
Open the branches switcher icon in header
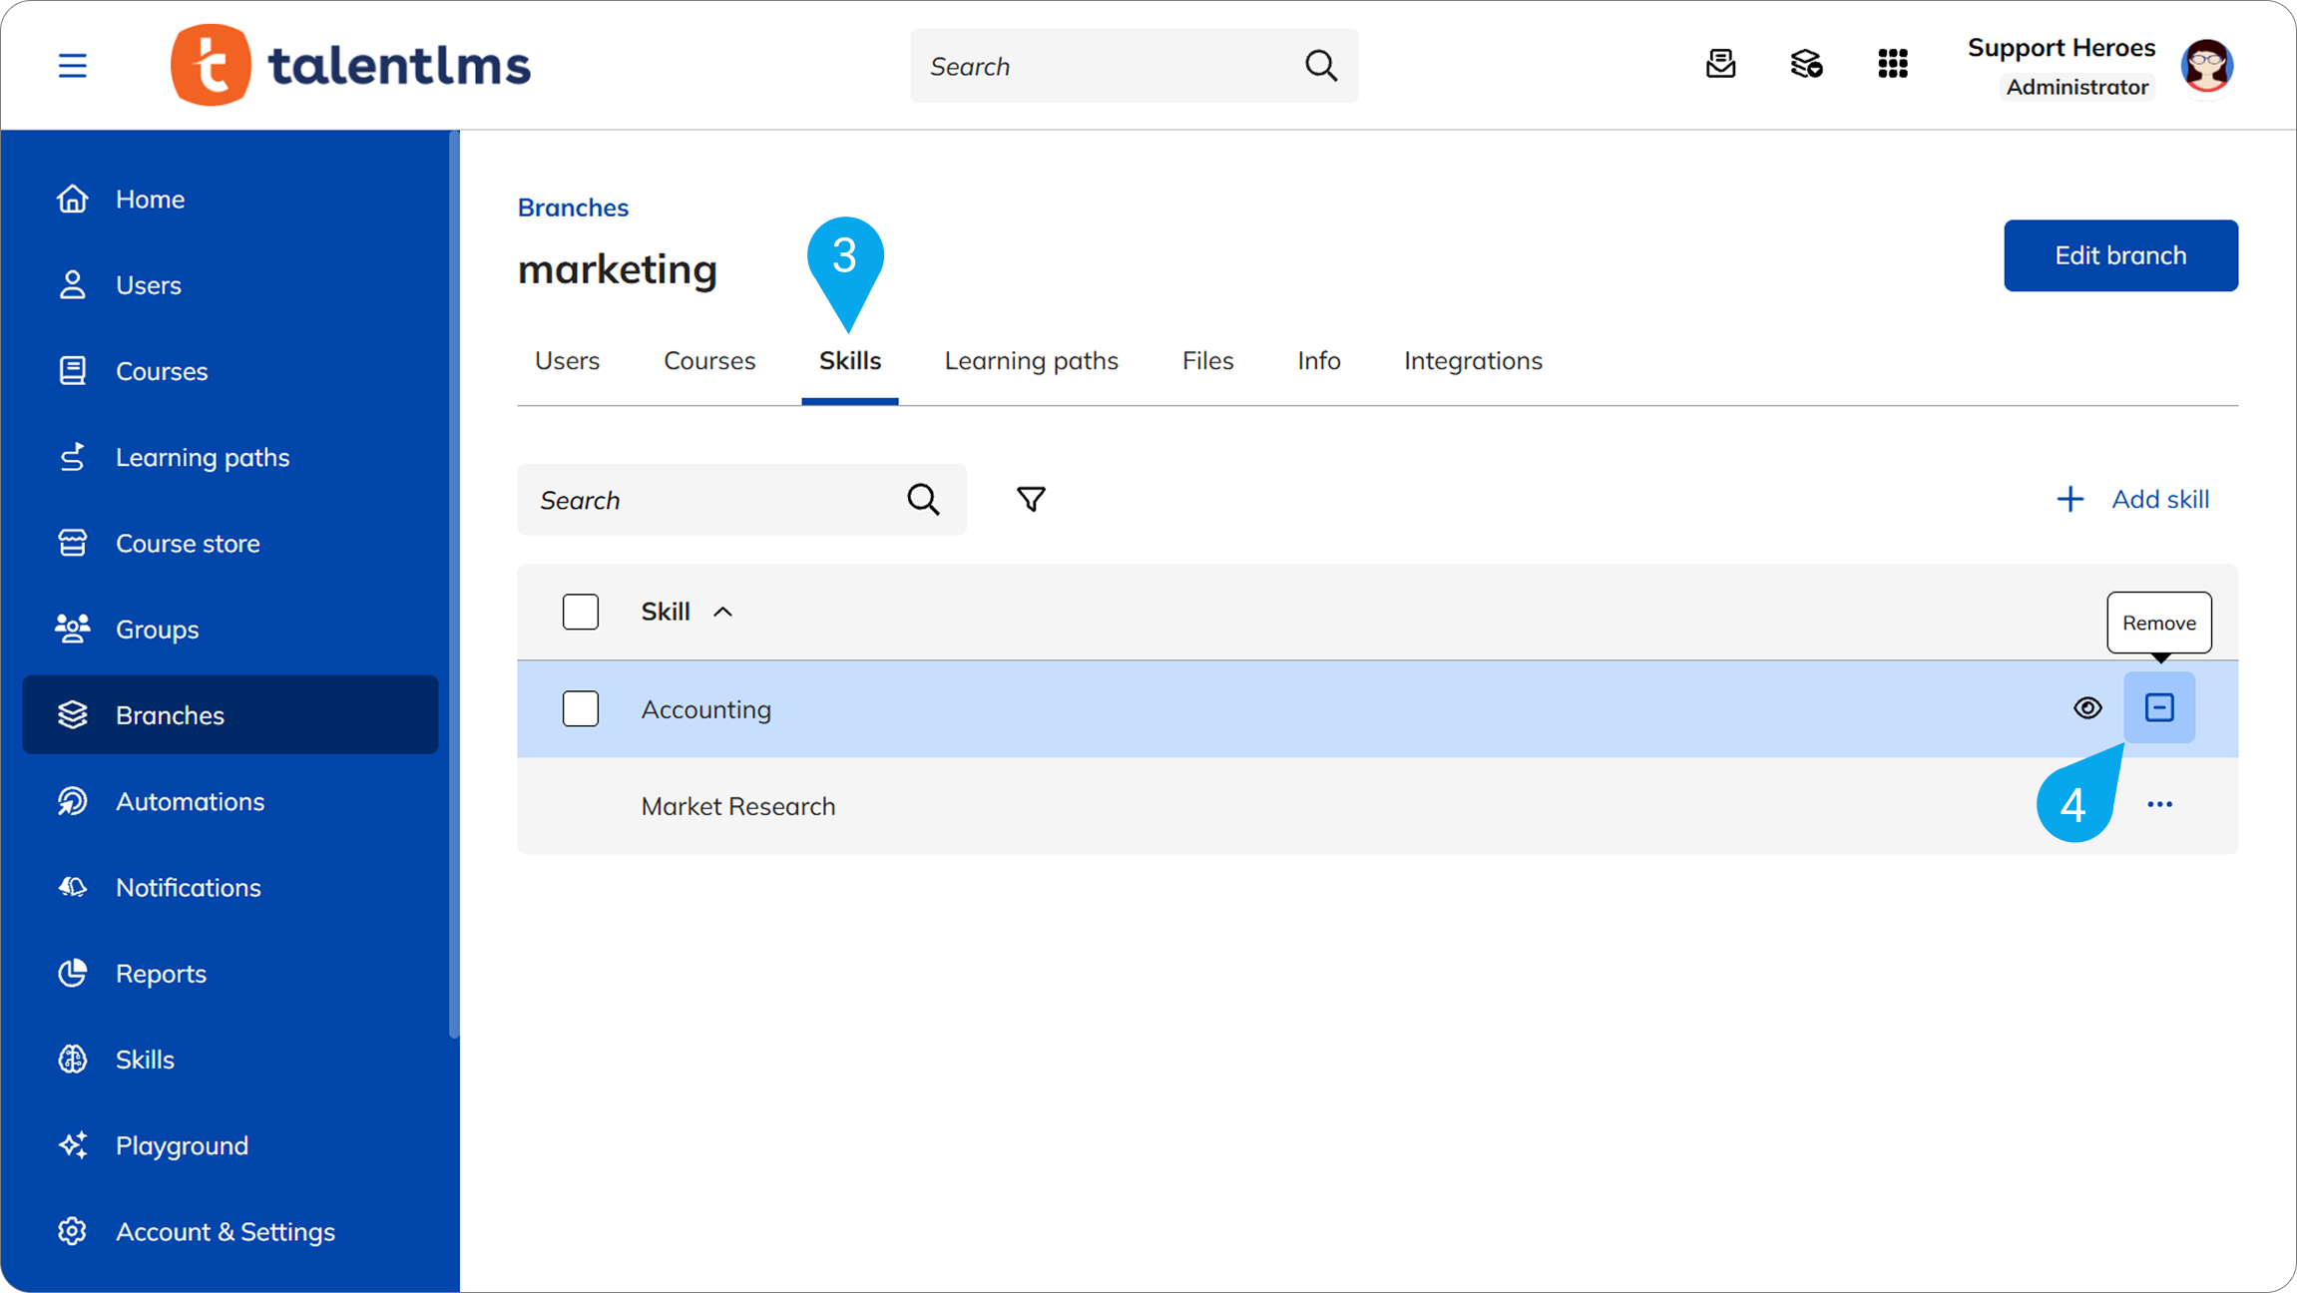tap(1806, 65)
